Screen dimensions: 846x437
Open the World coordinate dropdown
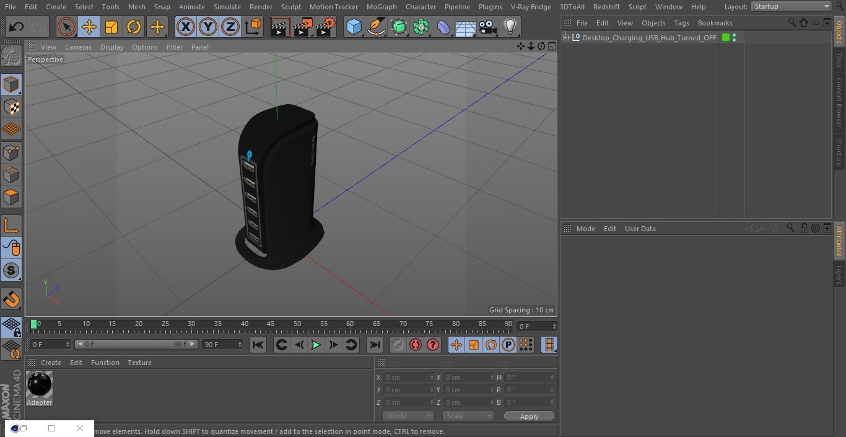click(408, 416)
